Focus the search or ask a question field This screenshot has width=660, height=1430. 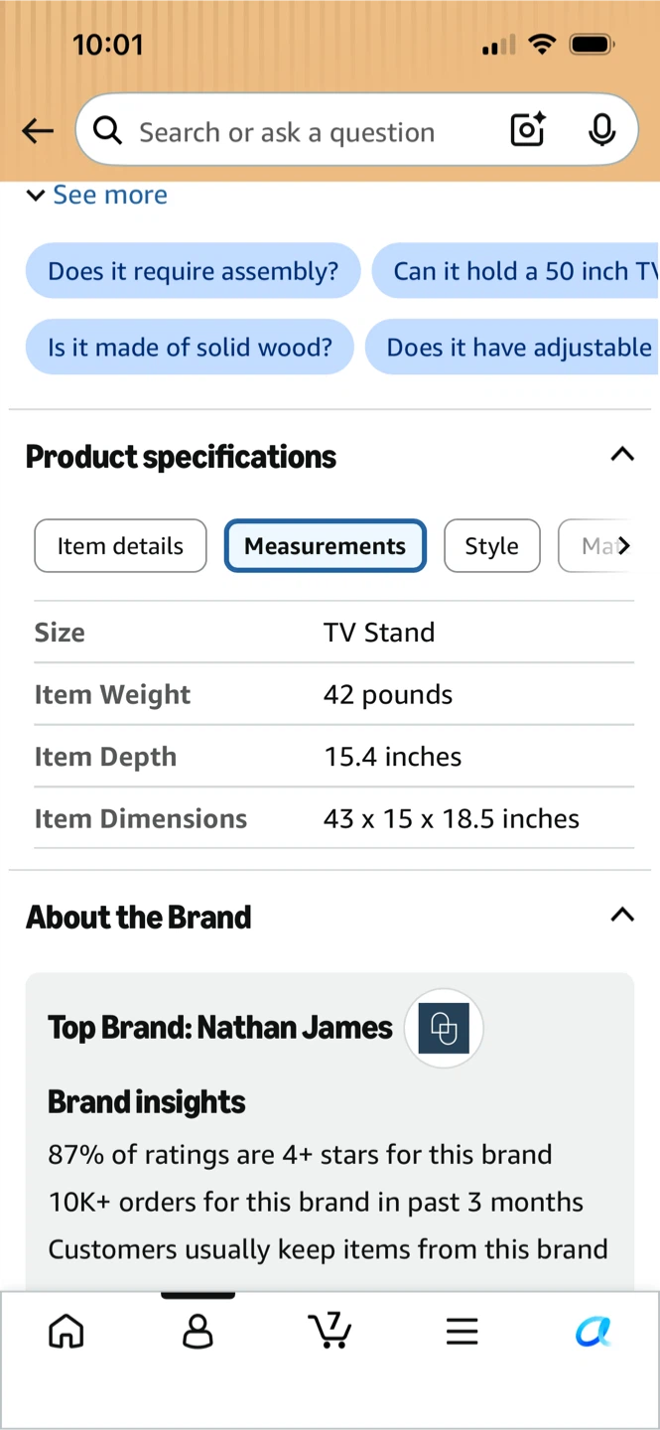[x=310, y=131]
